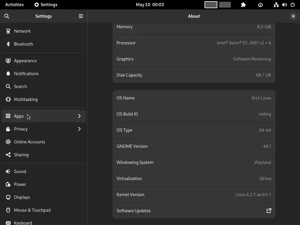
Task: Open the search magnifier in Settings header
Action: [7, 16]
